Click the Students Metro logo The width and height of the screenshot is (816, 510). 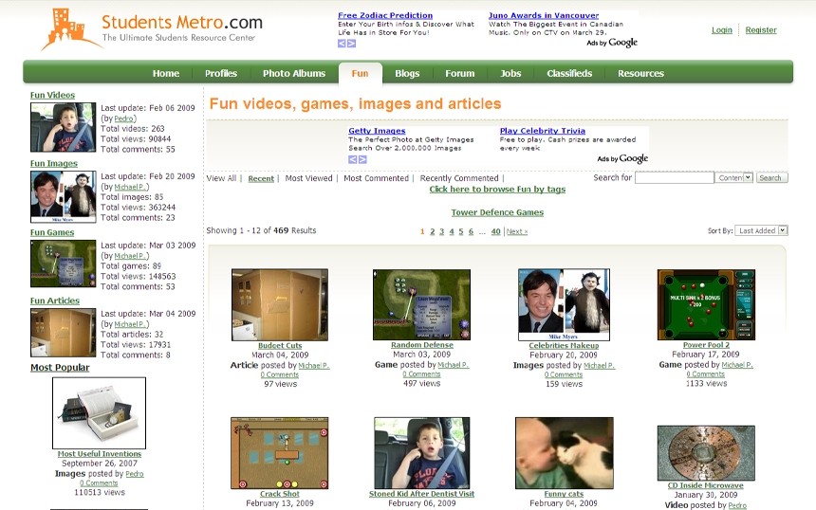coord(152,29)
